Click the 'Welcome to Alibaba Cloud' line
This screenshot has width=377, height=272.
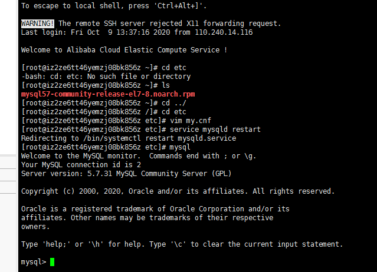click(124, 50)
